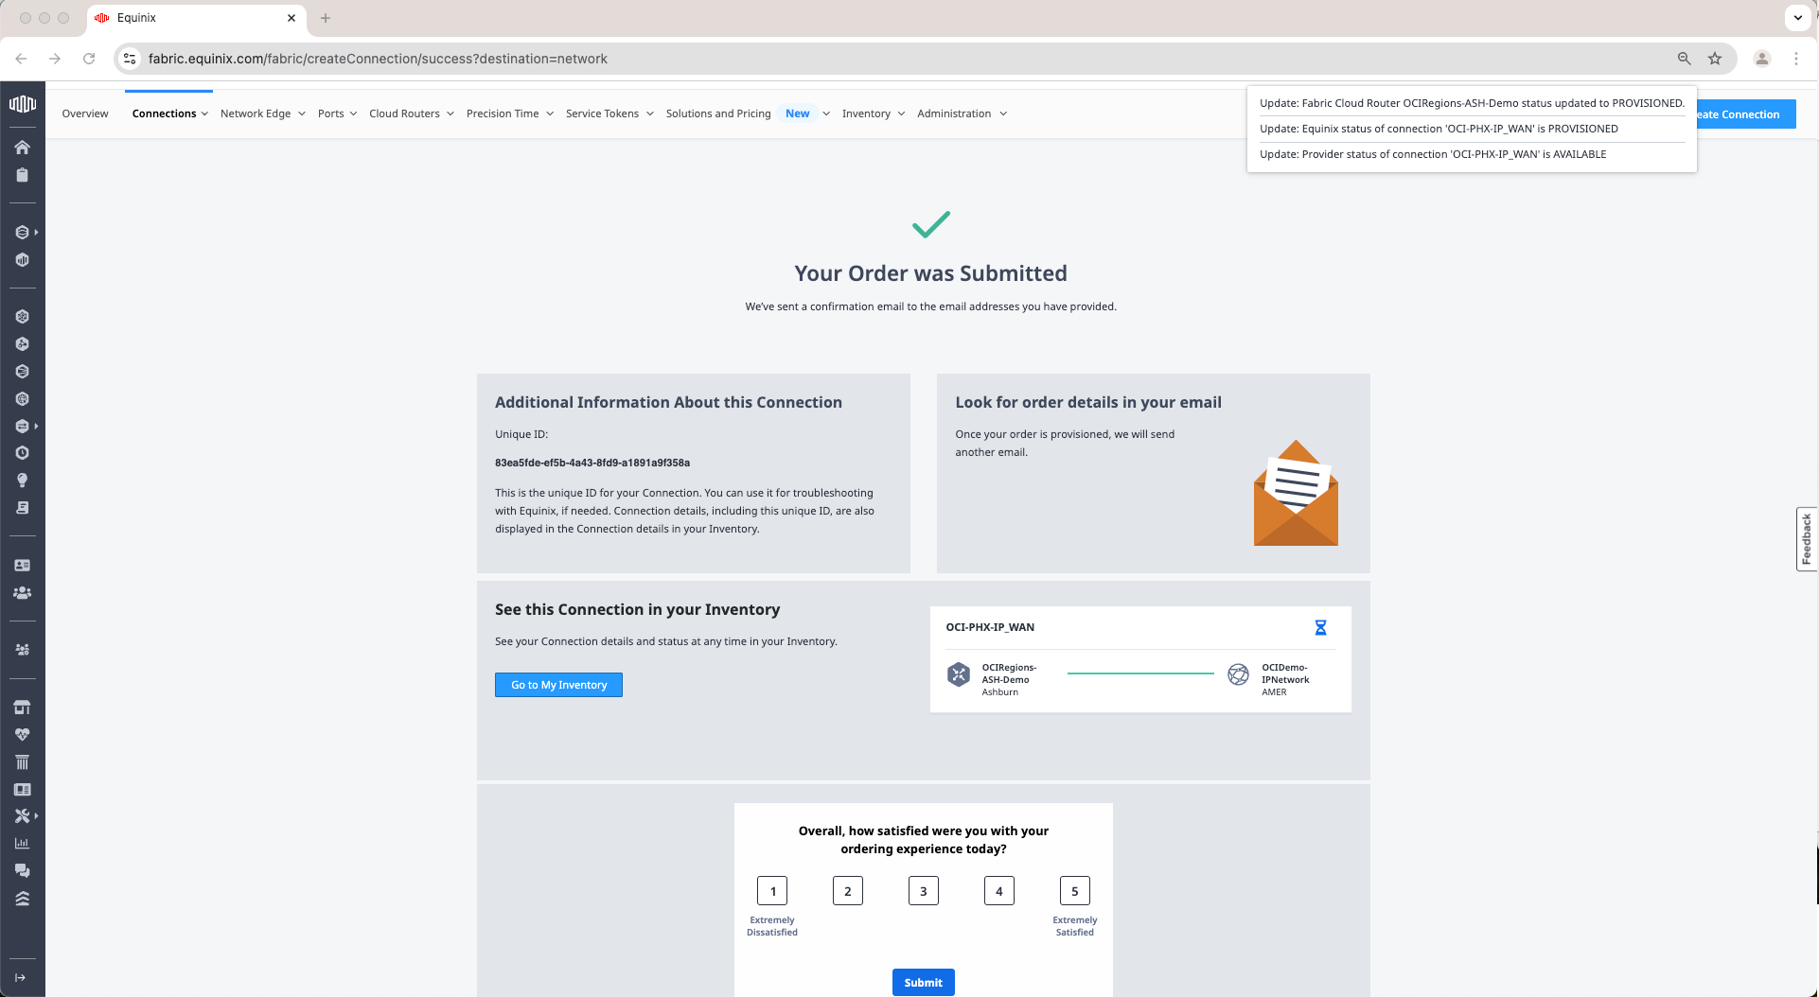
Task: View site information icon in address bar
Action: click(131, 59)
